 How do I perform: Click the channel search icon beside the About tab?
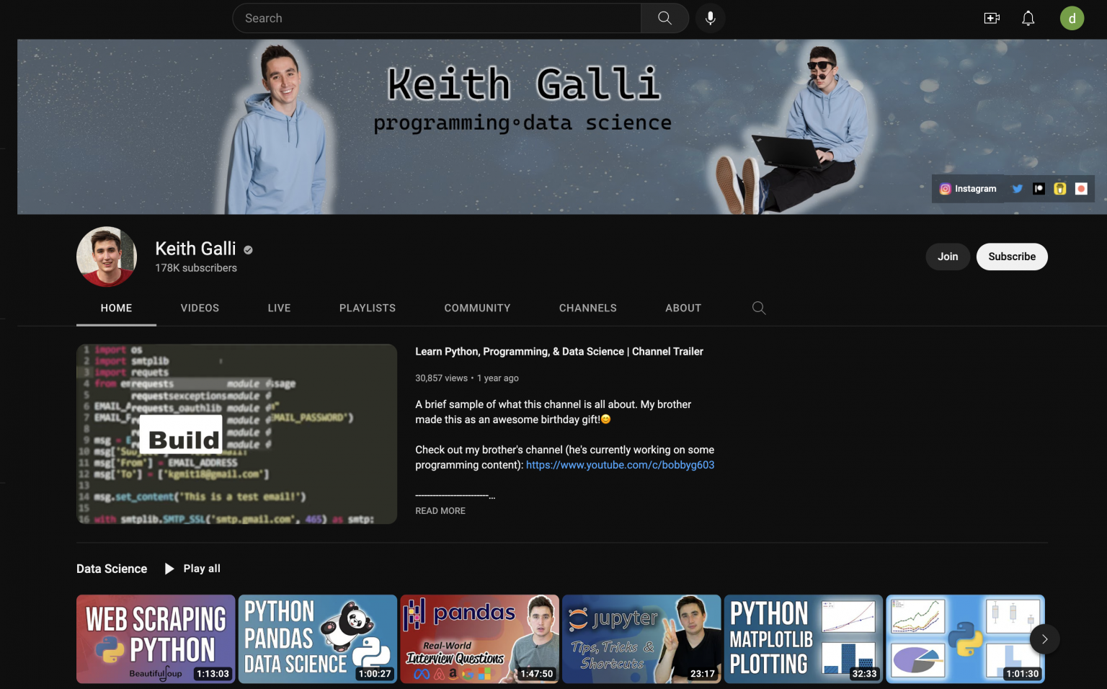(x=758, y=308)
